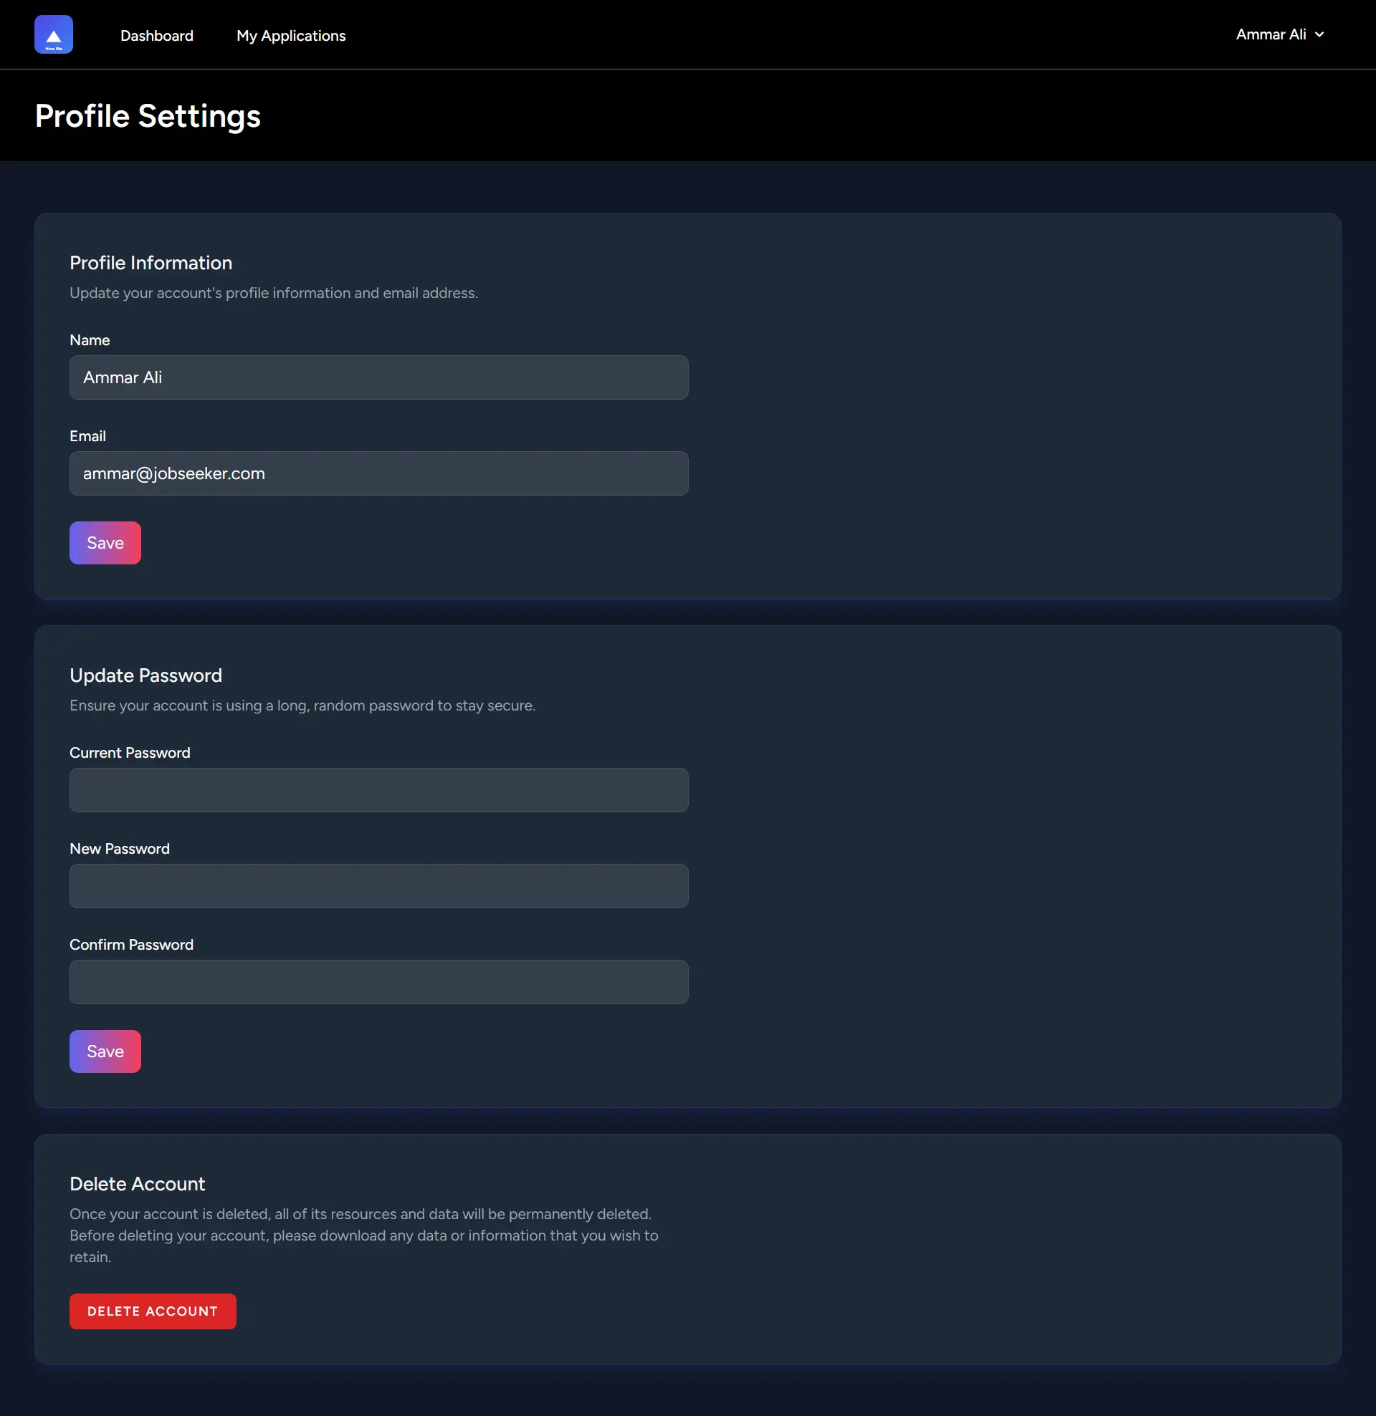Go to My Applications page
The width and height of the screenshot is (1376, 1416).
pos(291,35)
